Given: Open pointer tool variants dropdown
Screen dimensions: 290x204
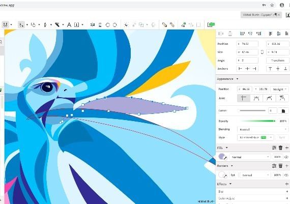Looking at the screenshot, I should click(x=27, y=24).
